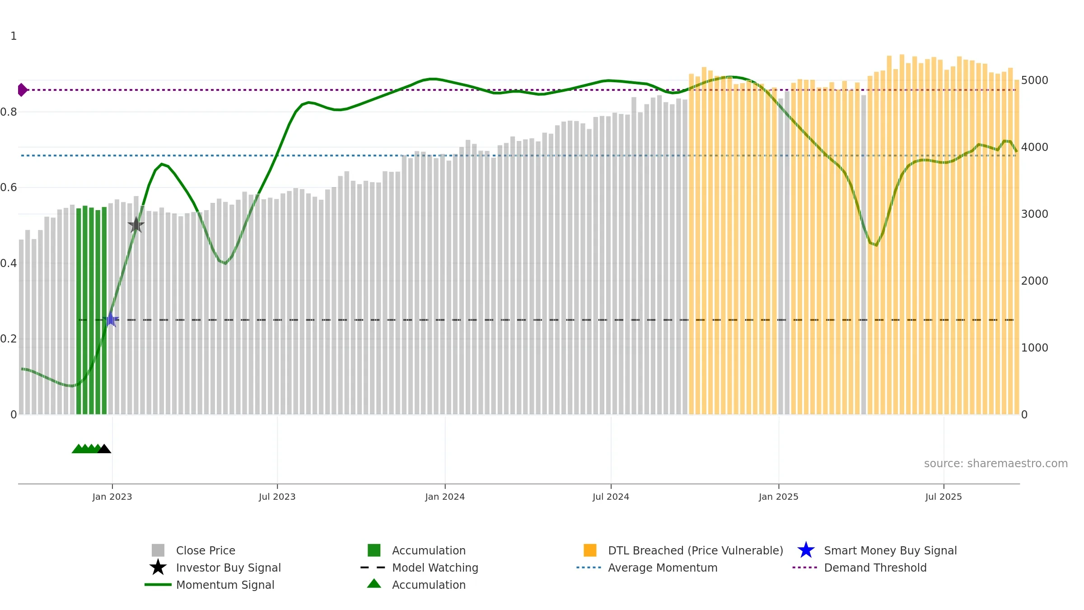Screen dimensions: 1084x610
Task: Click the Jan 2024 axis label
Action: pyautogui.click(x=445, y=497)
